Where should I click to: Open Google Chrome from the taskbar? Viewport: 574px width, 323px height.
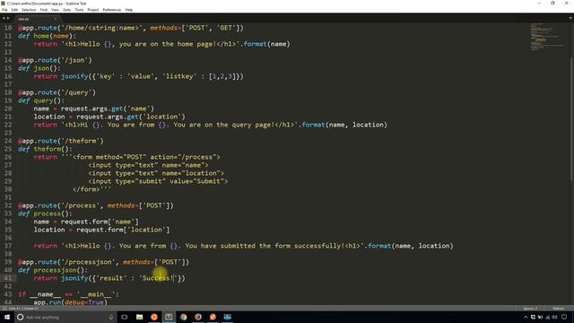point(183,317)
